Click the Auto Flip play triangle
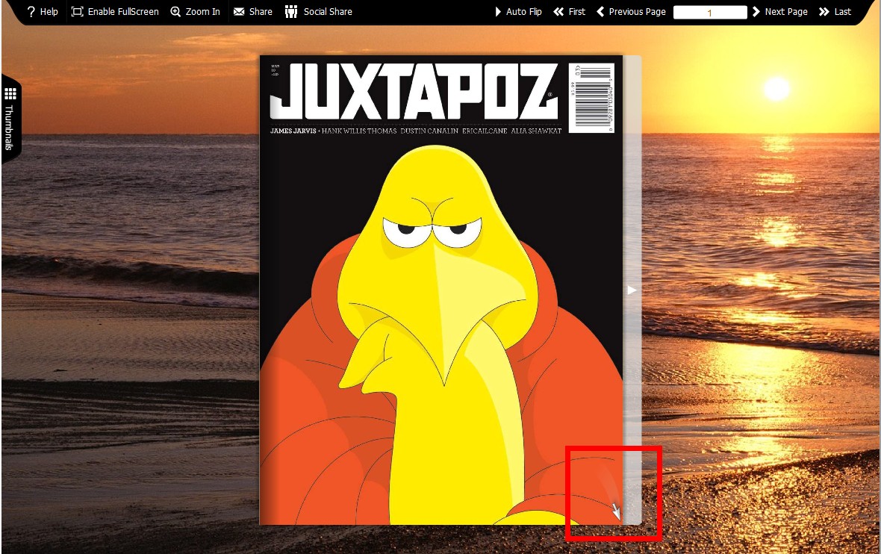881x554 pixels. coord(498,12)
